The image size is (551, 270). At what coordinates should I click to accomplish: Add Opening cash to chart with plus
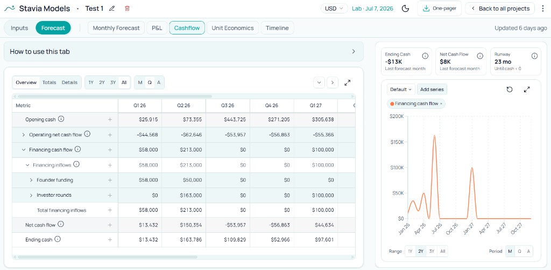110,120
